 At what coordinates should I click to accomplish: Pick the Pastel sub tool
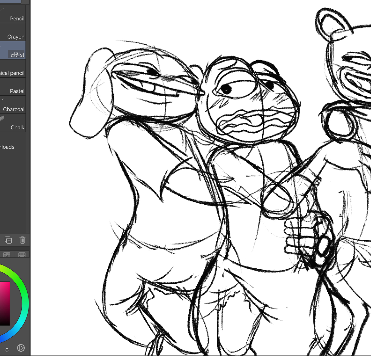coord(13,87)
